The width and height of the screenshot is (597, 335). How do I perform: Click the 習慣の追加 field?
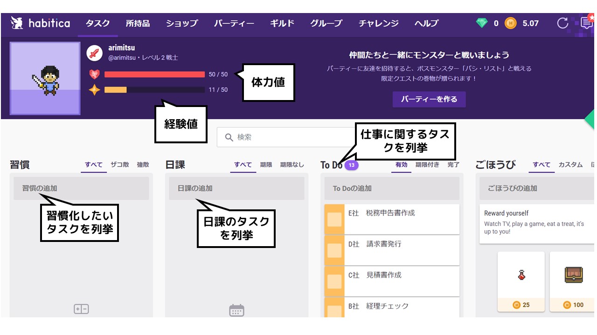(x=81, y=188)
